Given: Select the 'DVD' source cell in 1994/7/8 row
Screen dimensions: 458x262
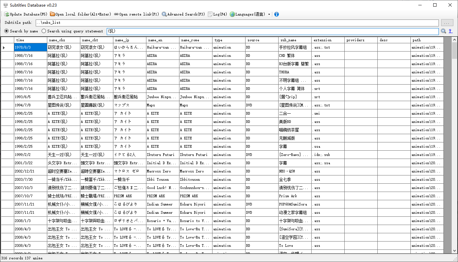Looking at the screenshot, I should click(x=262, y=105).
